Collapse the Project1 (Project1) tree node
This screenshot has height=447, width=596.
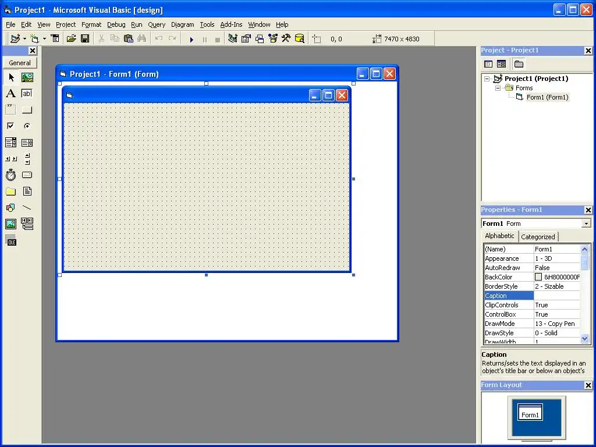click(x=487, y=79)
